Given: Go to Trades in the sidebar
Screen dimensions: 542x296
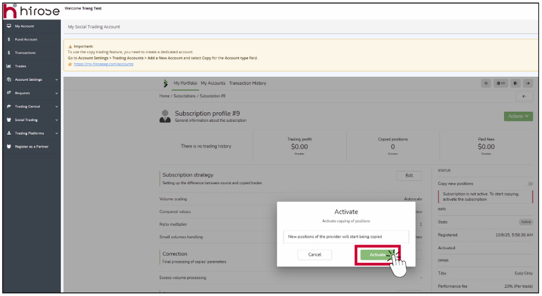Looking at the screenshot, I should click(x=20, y=66).
